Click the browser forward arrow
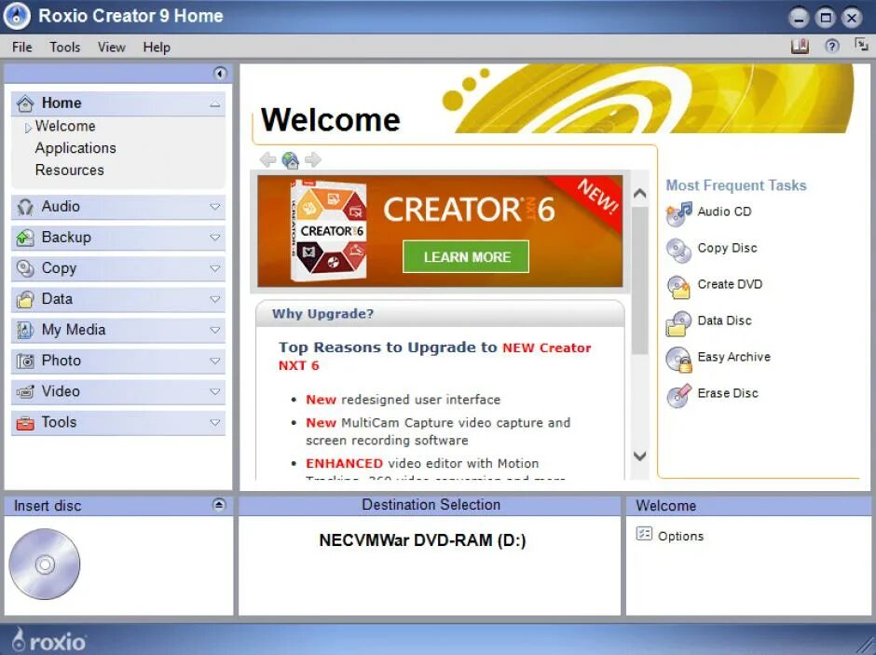876x655 pixels. click(x=313, y=159)
